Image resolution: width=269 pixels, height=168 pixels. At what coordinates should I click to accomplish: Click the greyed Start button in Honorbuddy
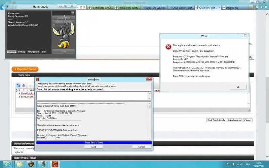coord(63,51)
